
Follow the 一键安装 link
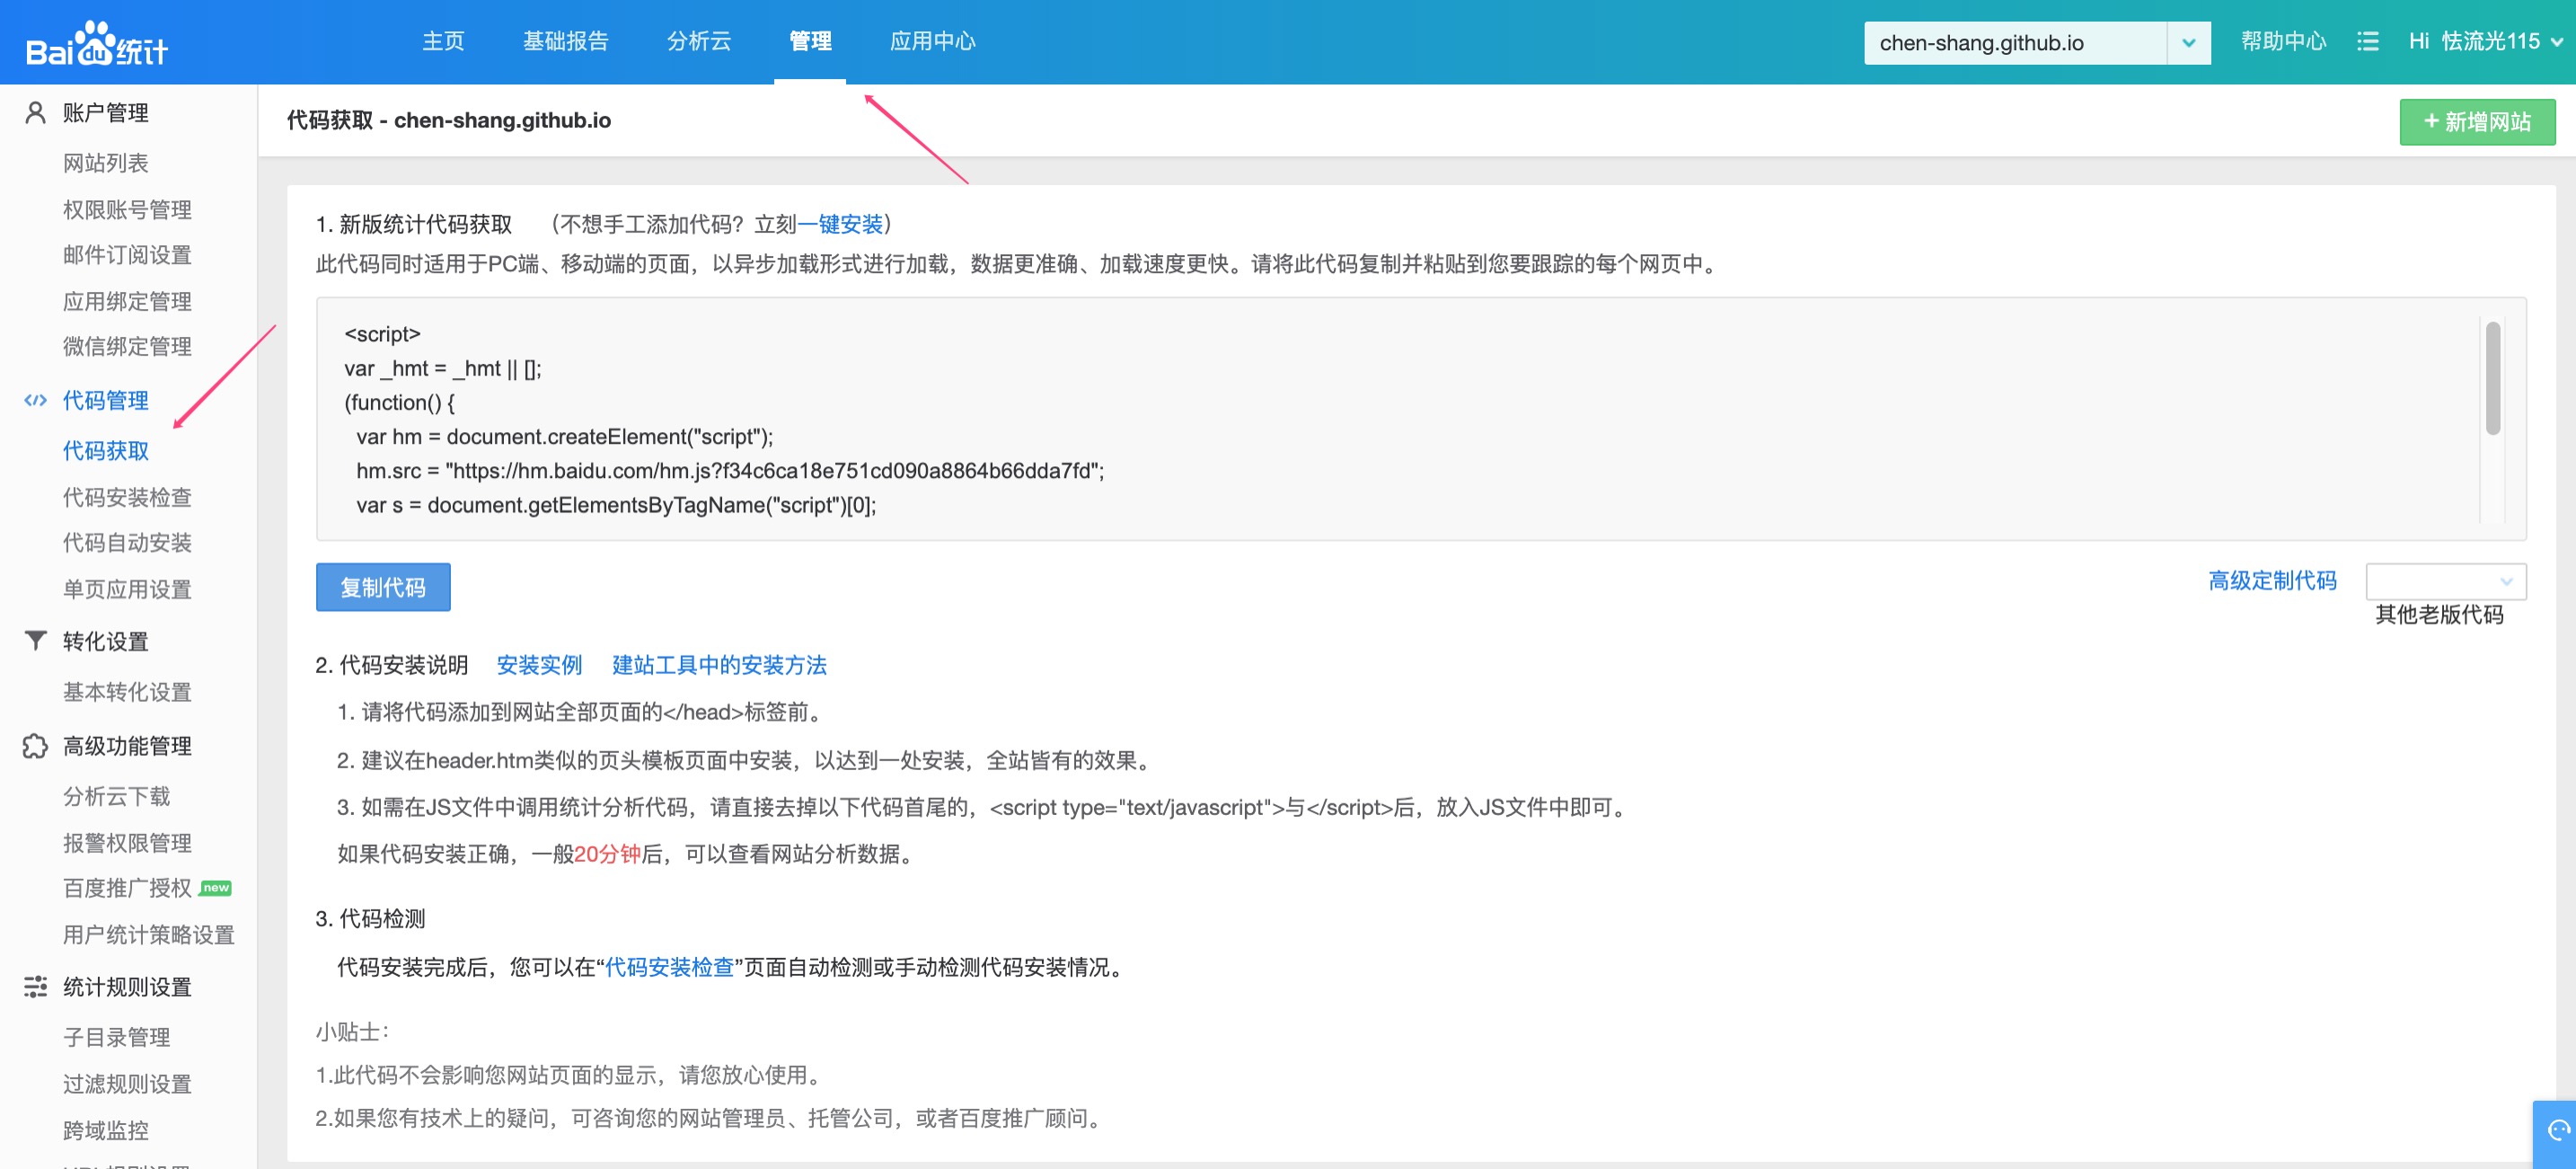click(840, 224)
